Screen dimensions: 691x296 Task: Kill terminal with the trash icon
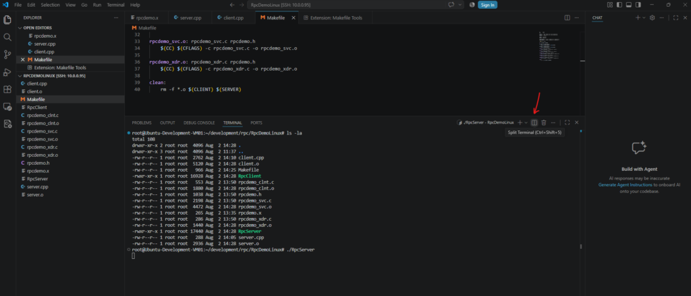pyautogui.click(x=544, y=122)
